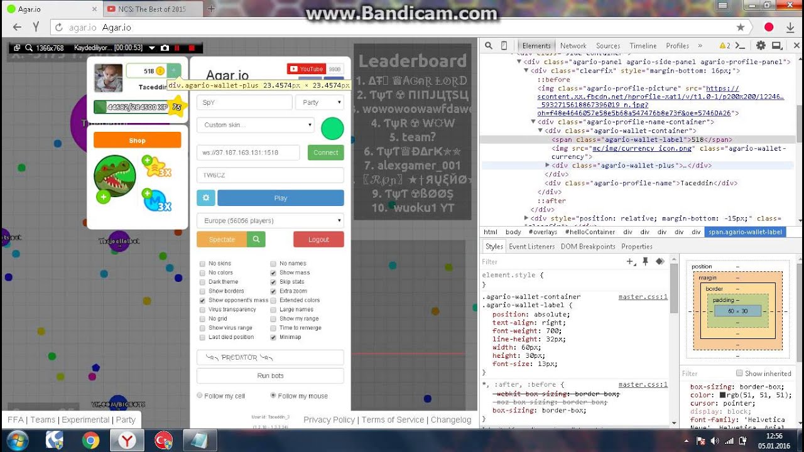Click the YouTube subscribe button

[306, 69]
